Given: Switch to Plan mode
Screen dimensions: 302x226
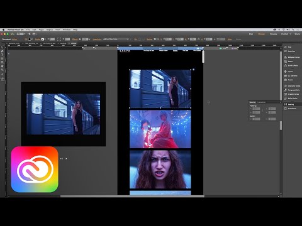Looking at the screenshot, I should click(251, 34).
